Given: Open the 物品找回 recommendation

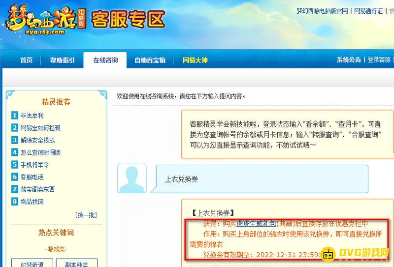Looking at the screenshot, I should (32, 202).
